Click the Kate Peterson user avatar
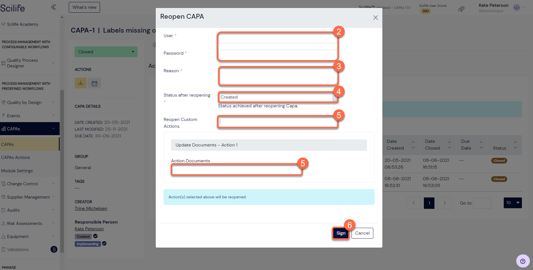Screen dimensions: 533x270 517,7
